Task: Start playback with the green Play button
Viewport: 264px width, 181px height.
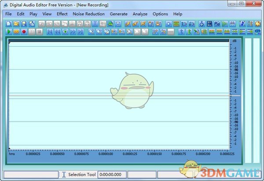Action: 9,32
